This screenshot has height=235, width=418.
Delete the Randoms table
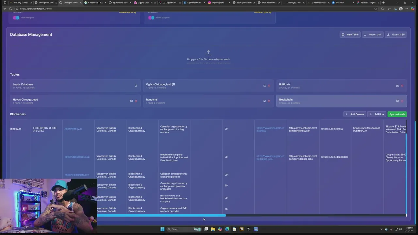click(x=269, y=101)
